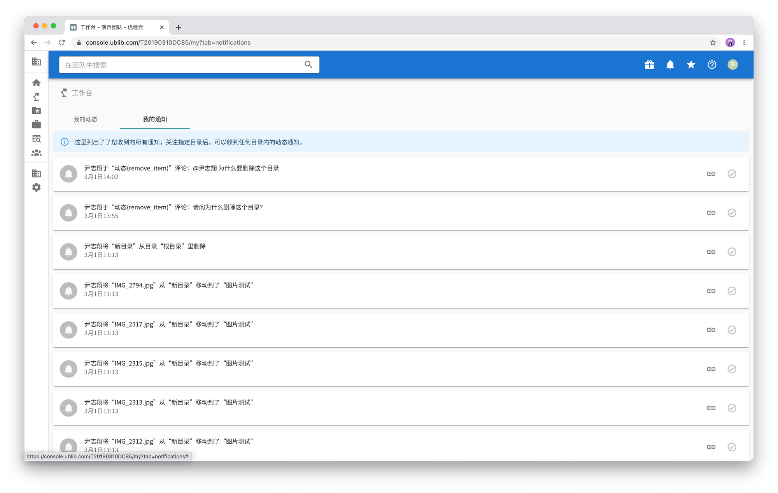778x493 pixels.
Task: Open team members icon in sidebar
Action: [37, 153]
